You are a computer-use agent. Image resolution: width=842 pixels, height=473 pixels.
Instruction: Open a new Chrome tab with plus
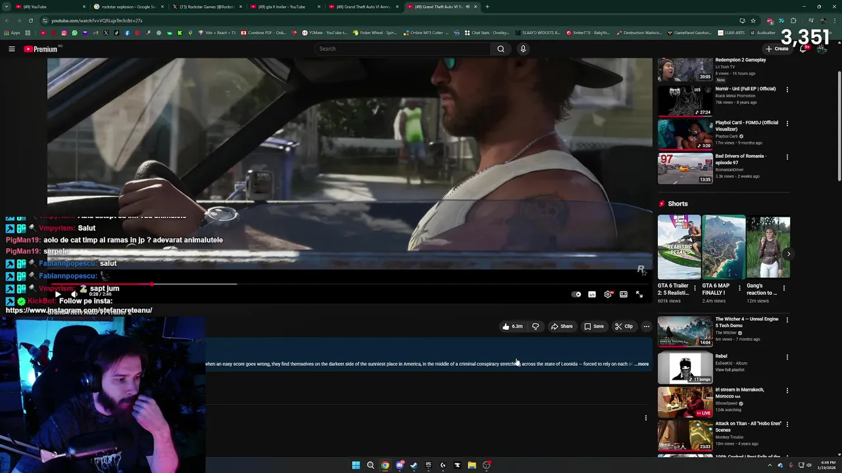pos(487,7)
